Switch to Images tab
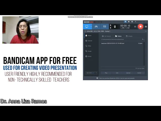Viewport: 161px width, 121px height. 129,36
